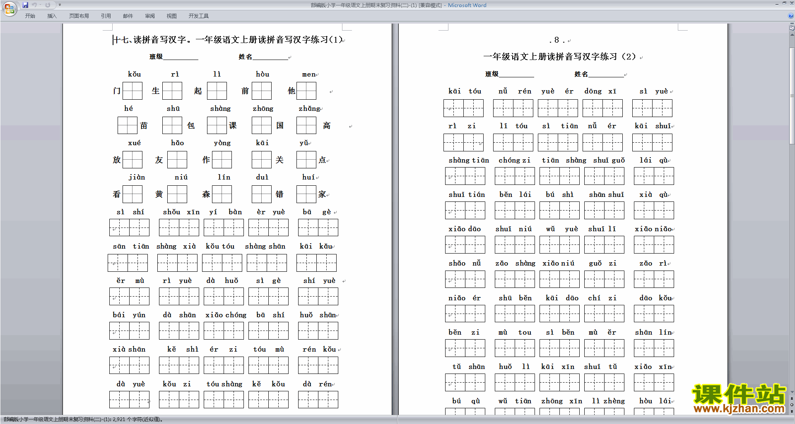Click the pinyin 'xiǎo chóng' label
The image size is (795, 424).
(x=226, y=315)
